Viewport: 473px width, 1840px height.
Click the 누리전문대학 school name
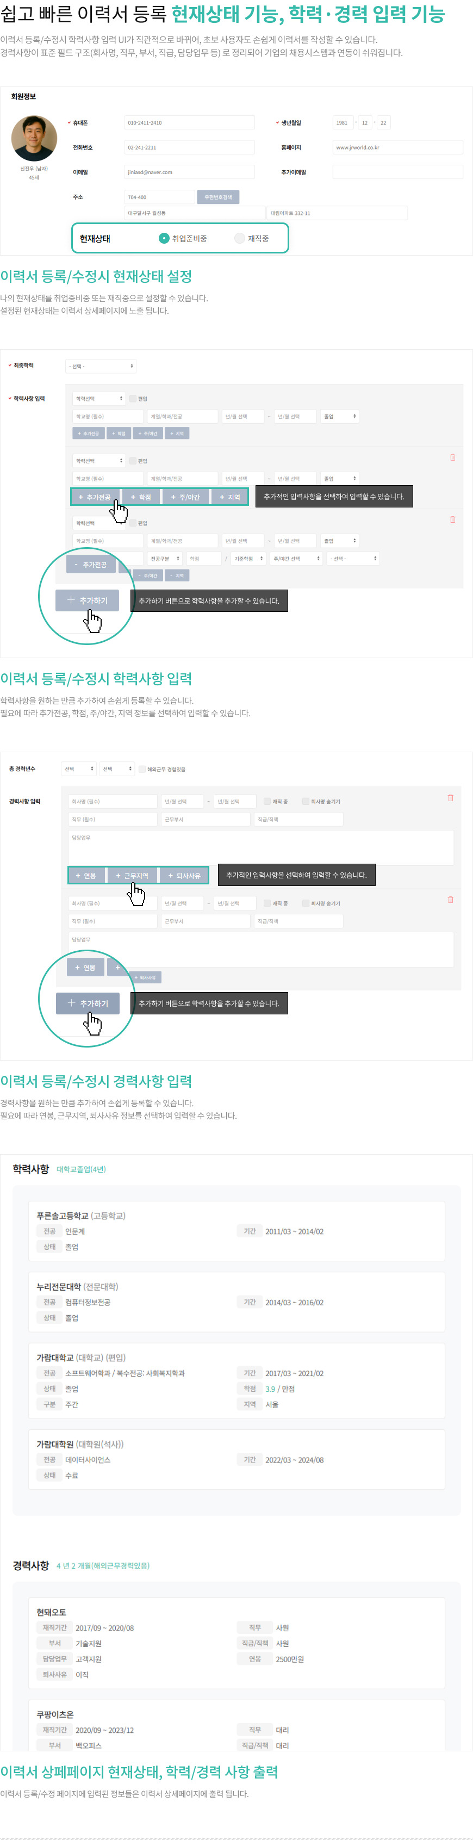pos(59,1286)
